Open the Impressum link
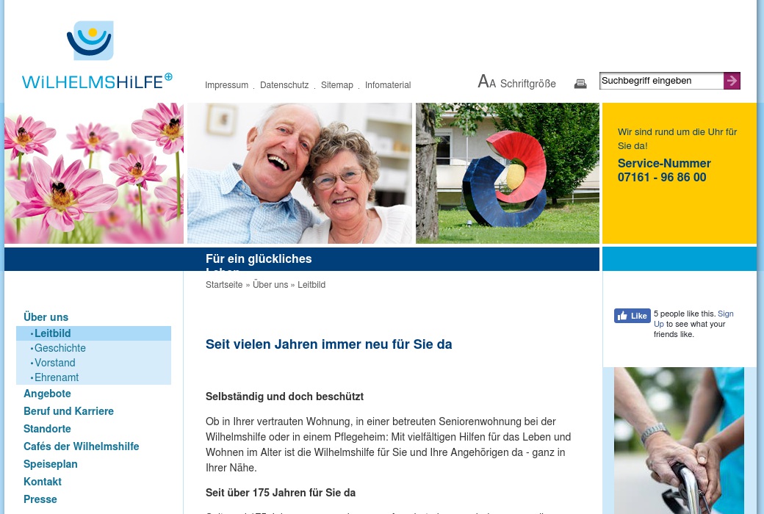The height and width of the screenshot is (514, 764). [x=226, y=85]
